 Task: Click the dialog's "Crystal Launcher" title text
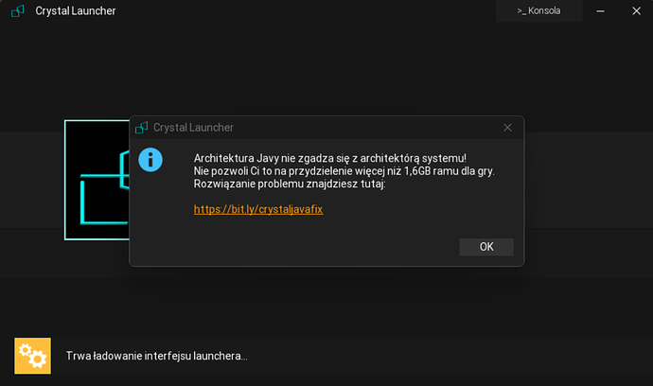[193, 128]
